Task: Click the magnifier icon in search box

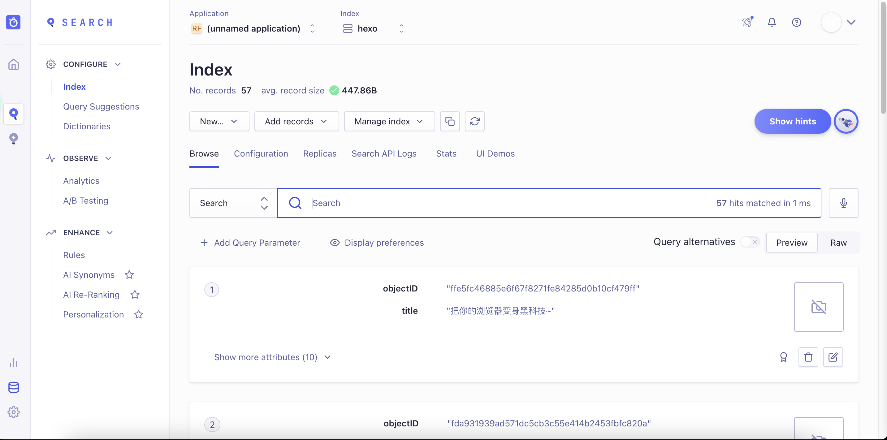Action: 295,203
